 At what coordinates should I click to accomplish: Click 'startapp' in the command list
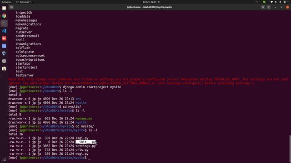coord(23,63)
